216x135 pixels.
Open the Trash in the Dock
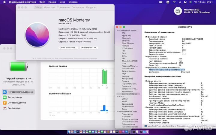147,132
